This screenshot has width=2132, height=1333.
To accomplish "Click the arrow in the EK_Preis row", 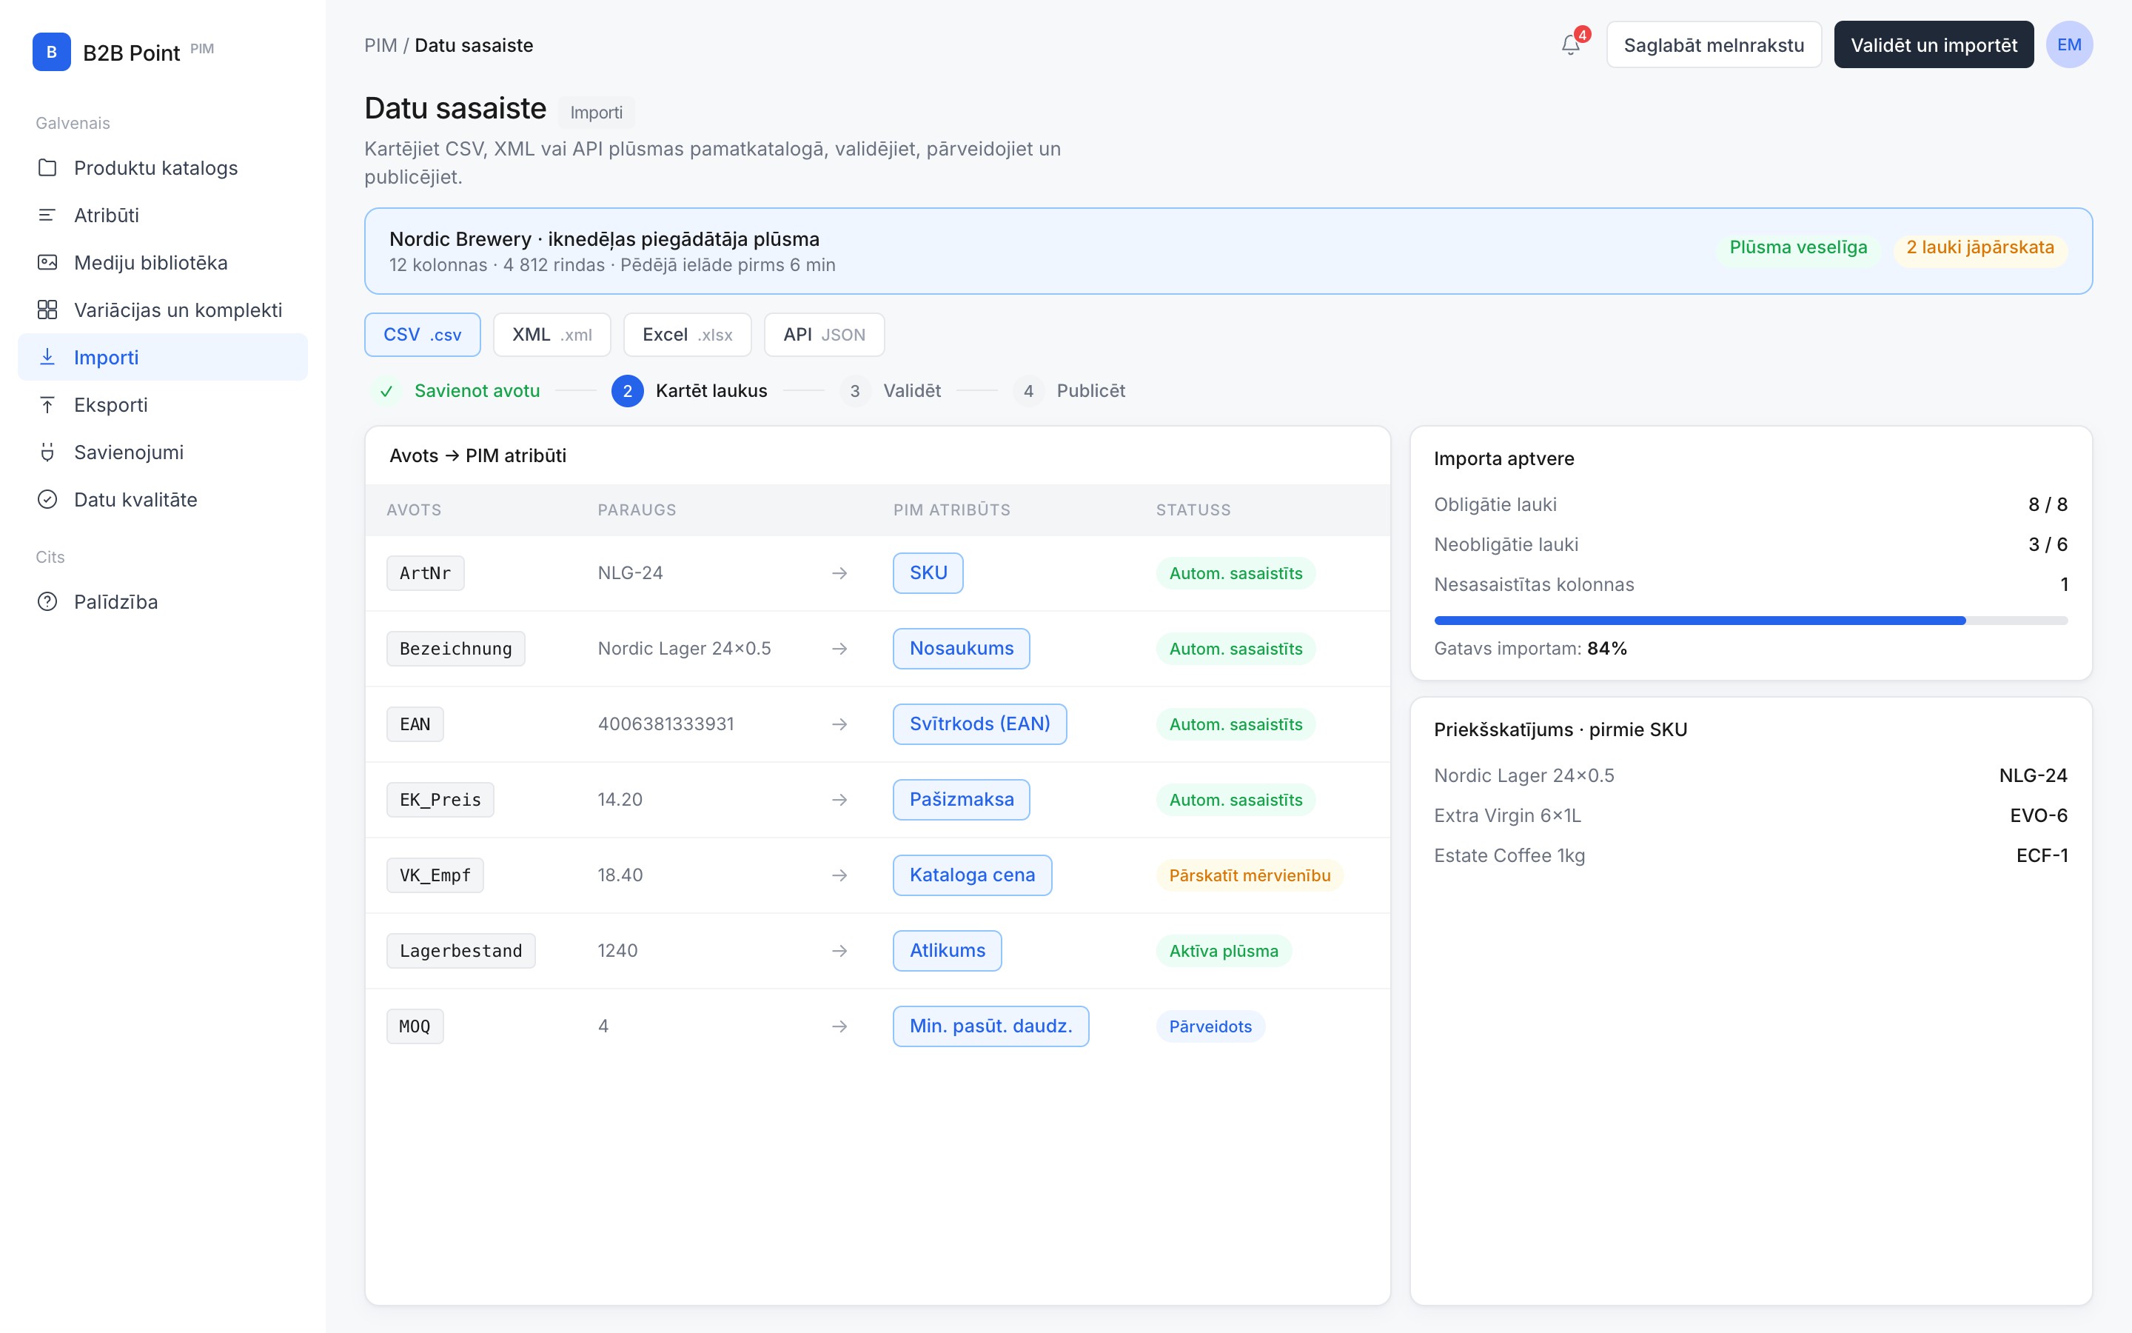I will point(839,800).
